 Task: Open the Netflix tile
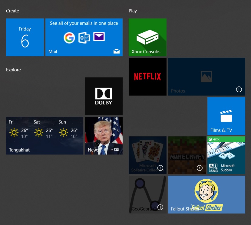click(x=147, y=77)
